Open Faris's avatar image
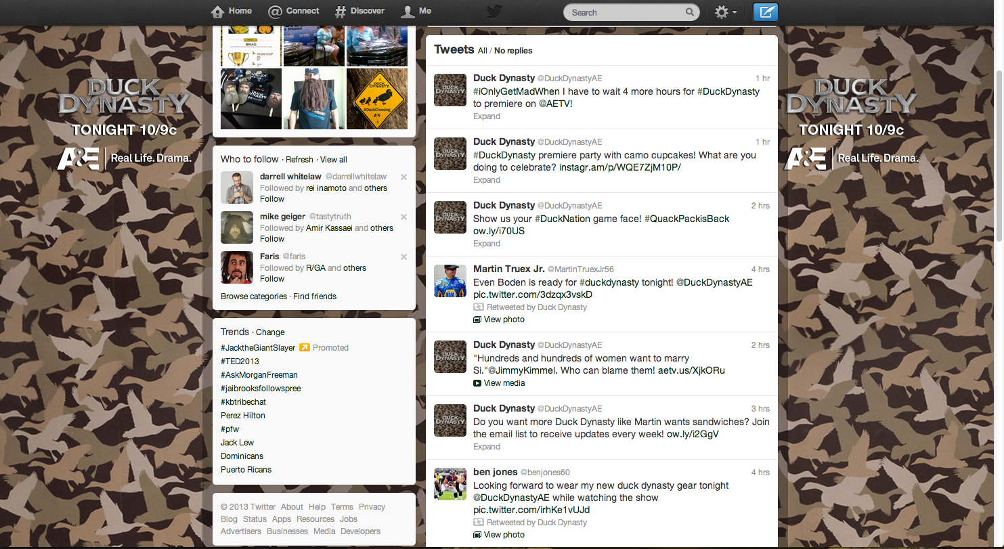Viewport: 1004px width, 549px height. [237, 267]
